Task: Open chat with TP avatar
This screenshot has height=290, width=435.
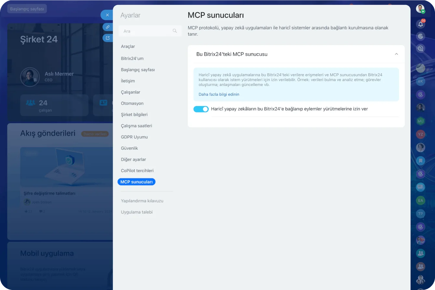Action: pyautogui.click(x=421, y=213)
